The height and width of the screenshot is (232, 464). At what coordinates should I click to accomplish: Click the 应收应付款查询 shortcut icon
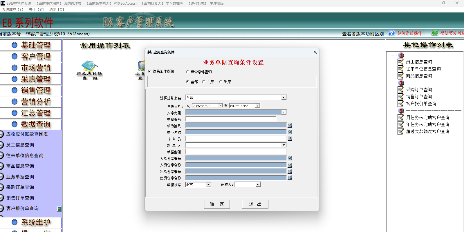click(89, 66)
